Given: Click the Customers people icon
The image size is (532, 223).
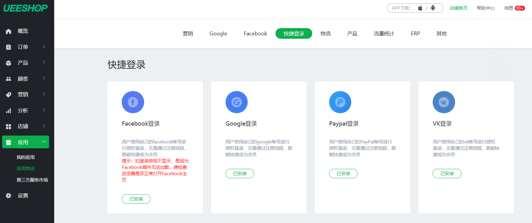Looking at the screenshot, I should point(8,79).
